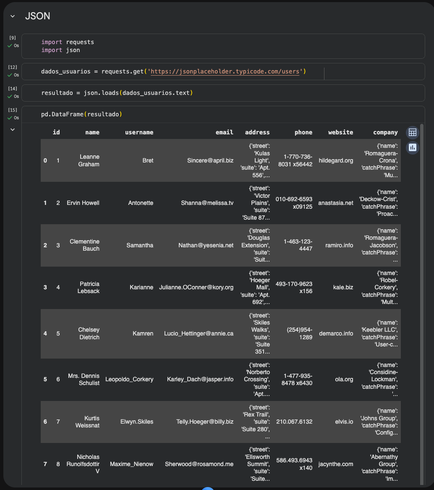
Task: Click green checkmark beside cell 12
Action: tap(10, 75)
